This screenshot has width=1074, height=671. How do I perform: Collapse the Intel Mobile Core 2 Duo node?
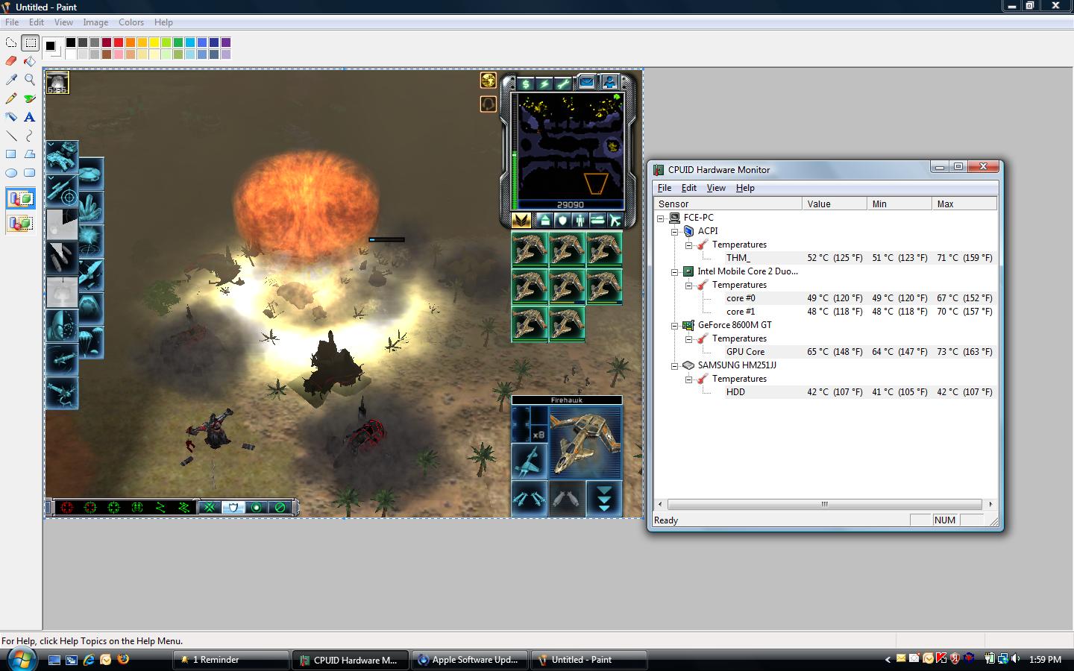(x=675, y=272)
